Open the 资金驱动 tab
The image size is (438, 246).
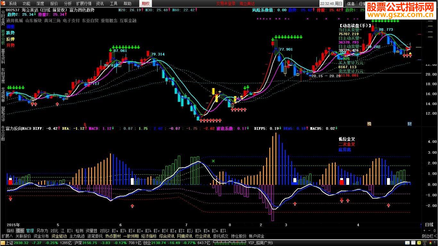(59, 236)
